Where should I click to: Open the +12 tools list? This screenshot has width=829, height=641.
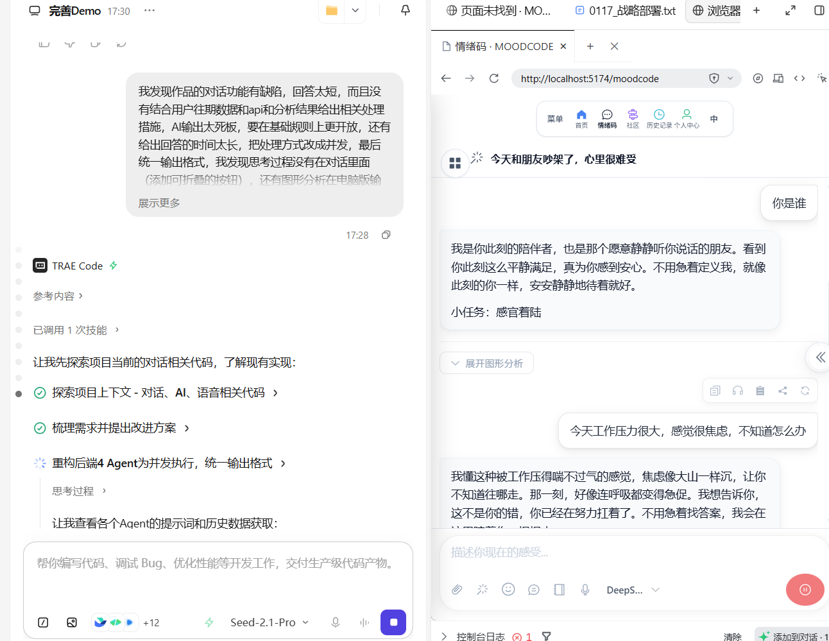click(151, 622)
